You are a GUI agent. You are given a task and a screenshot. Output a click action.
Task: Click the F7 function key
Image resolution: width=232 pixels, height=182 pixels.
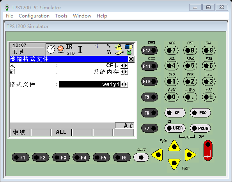[149, 128]
